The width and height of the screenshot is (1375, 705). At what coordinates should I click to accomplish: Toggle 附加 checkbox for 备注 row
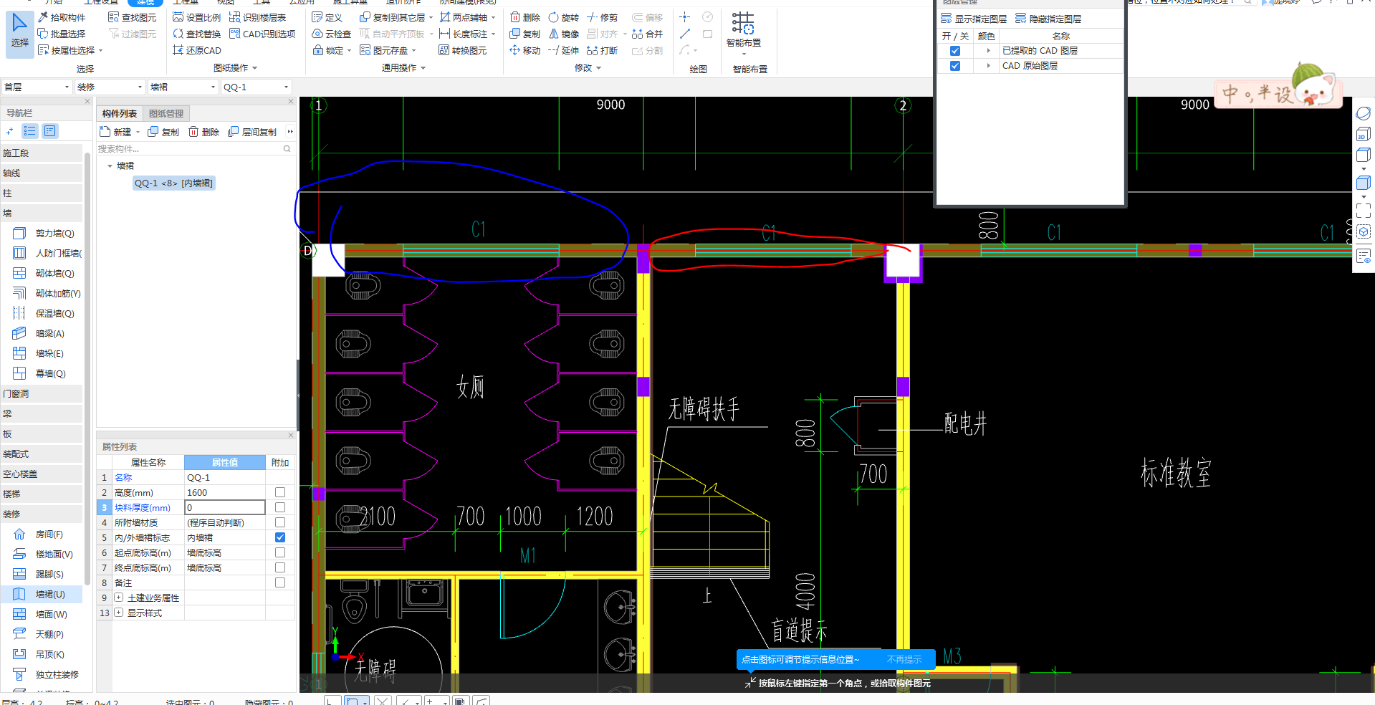pos(280,582)
